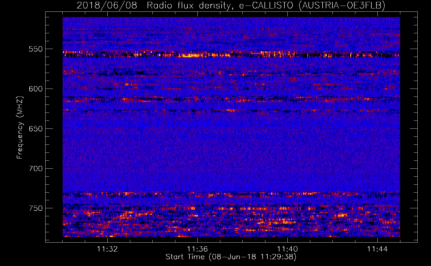This screenshot has height=266, width=431.
Task: Click the 650 frequency tick label
Action: (36, 129)
